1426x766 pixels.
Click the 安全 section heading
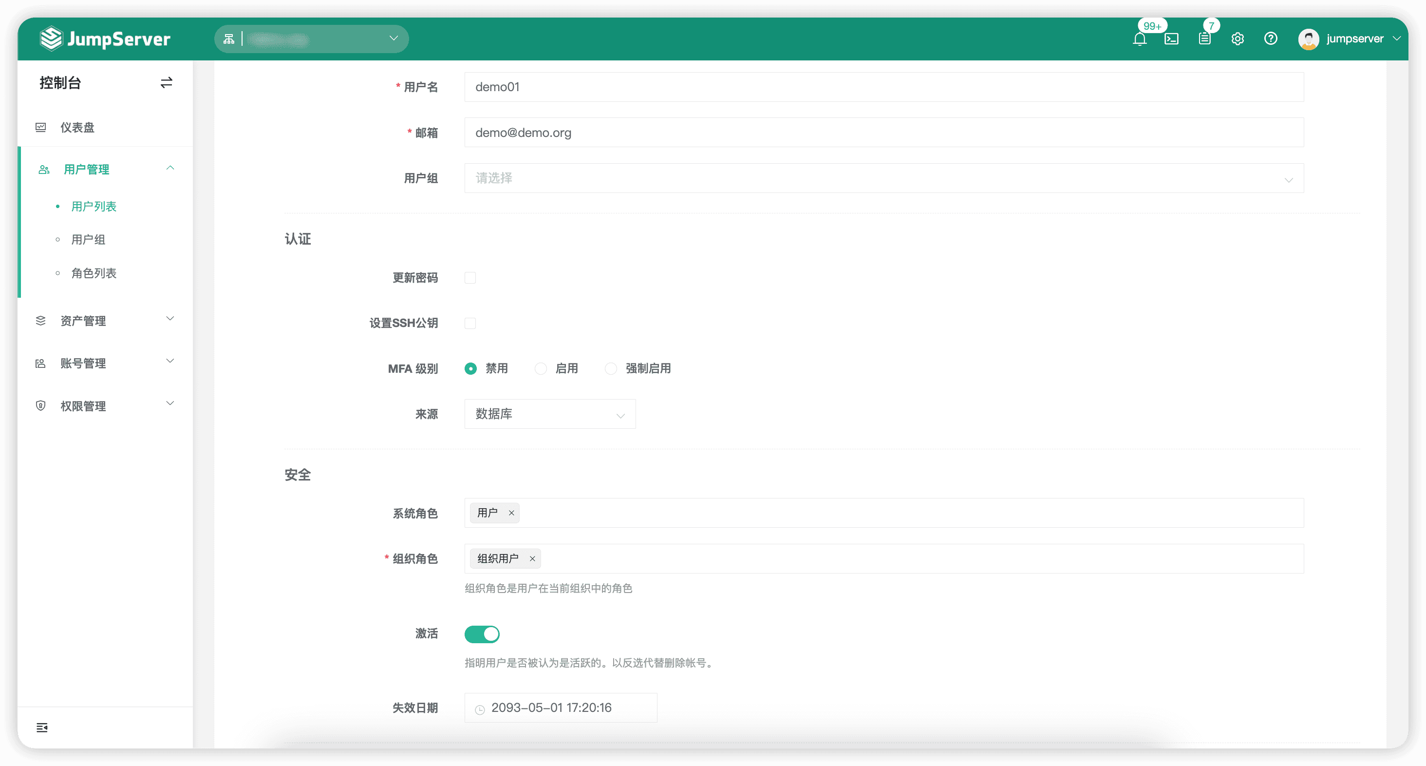pyautogui.click(x=298, y=475)
